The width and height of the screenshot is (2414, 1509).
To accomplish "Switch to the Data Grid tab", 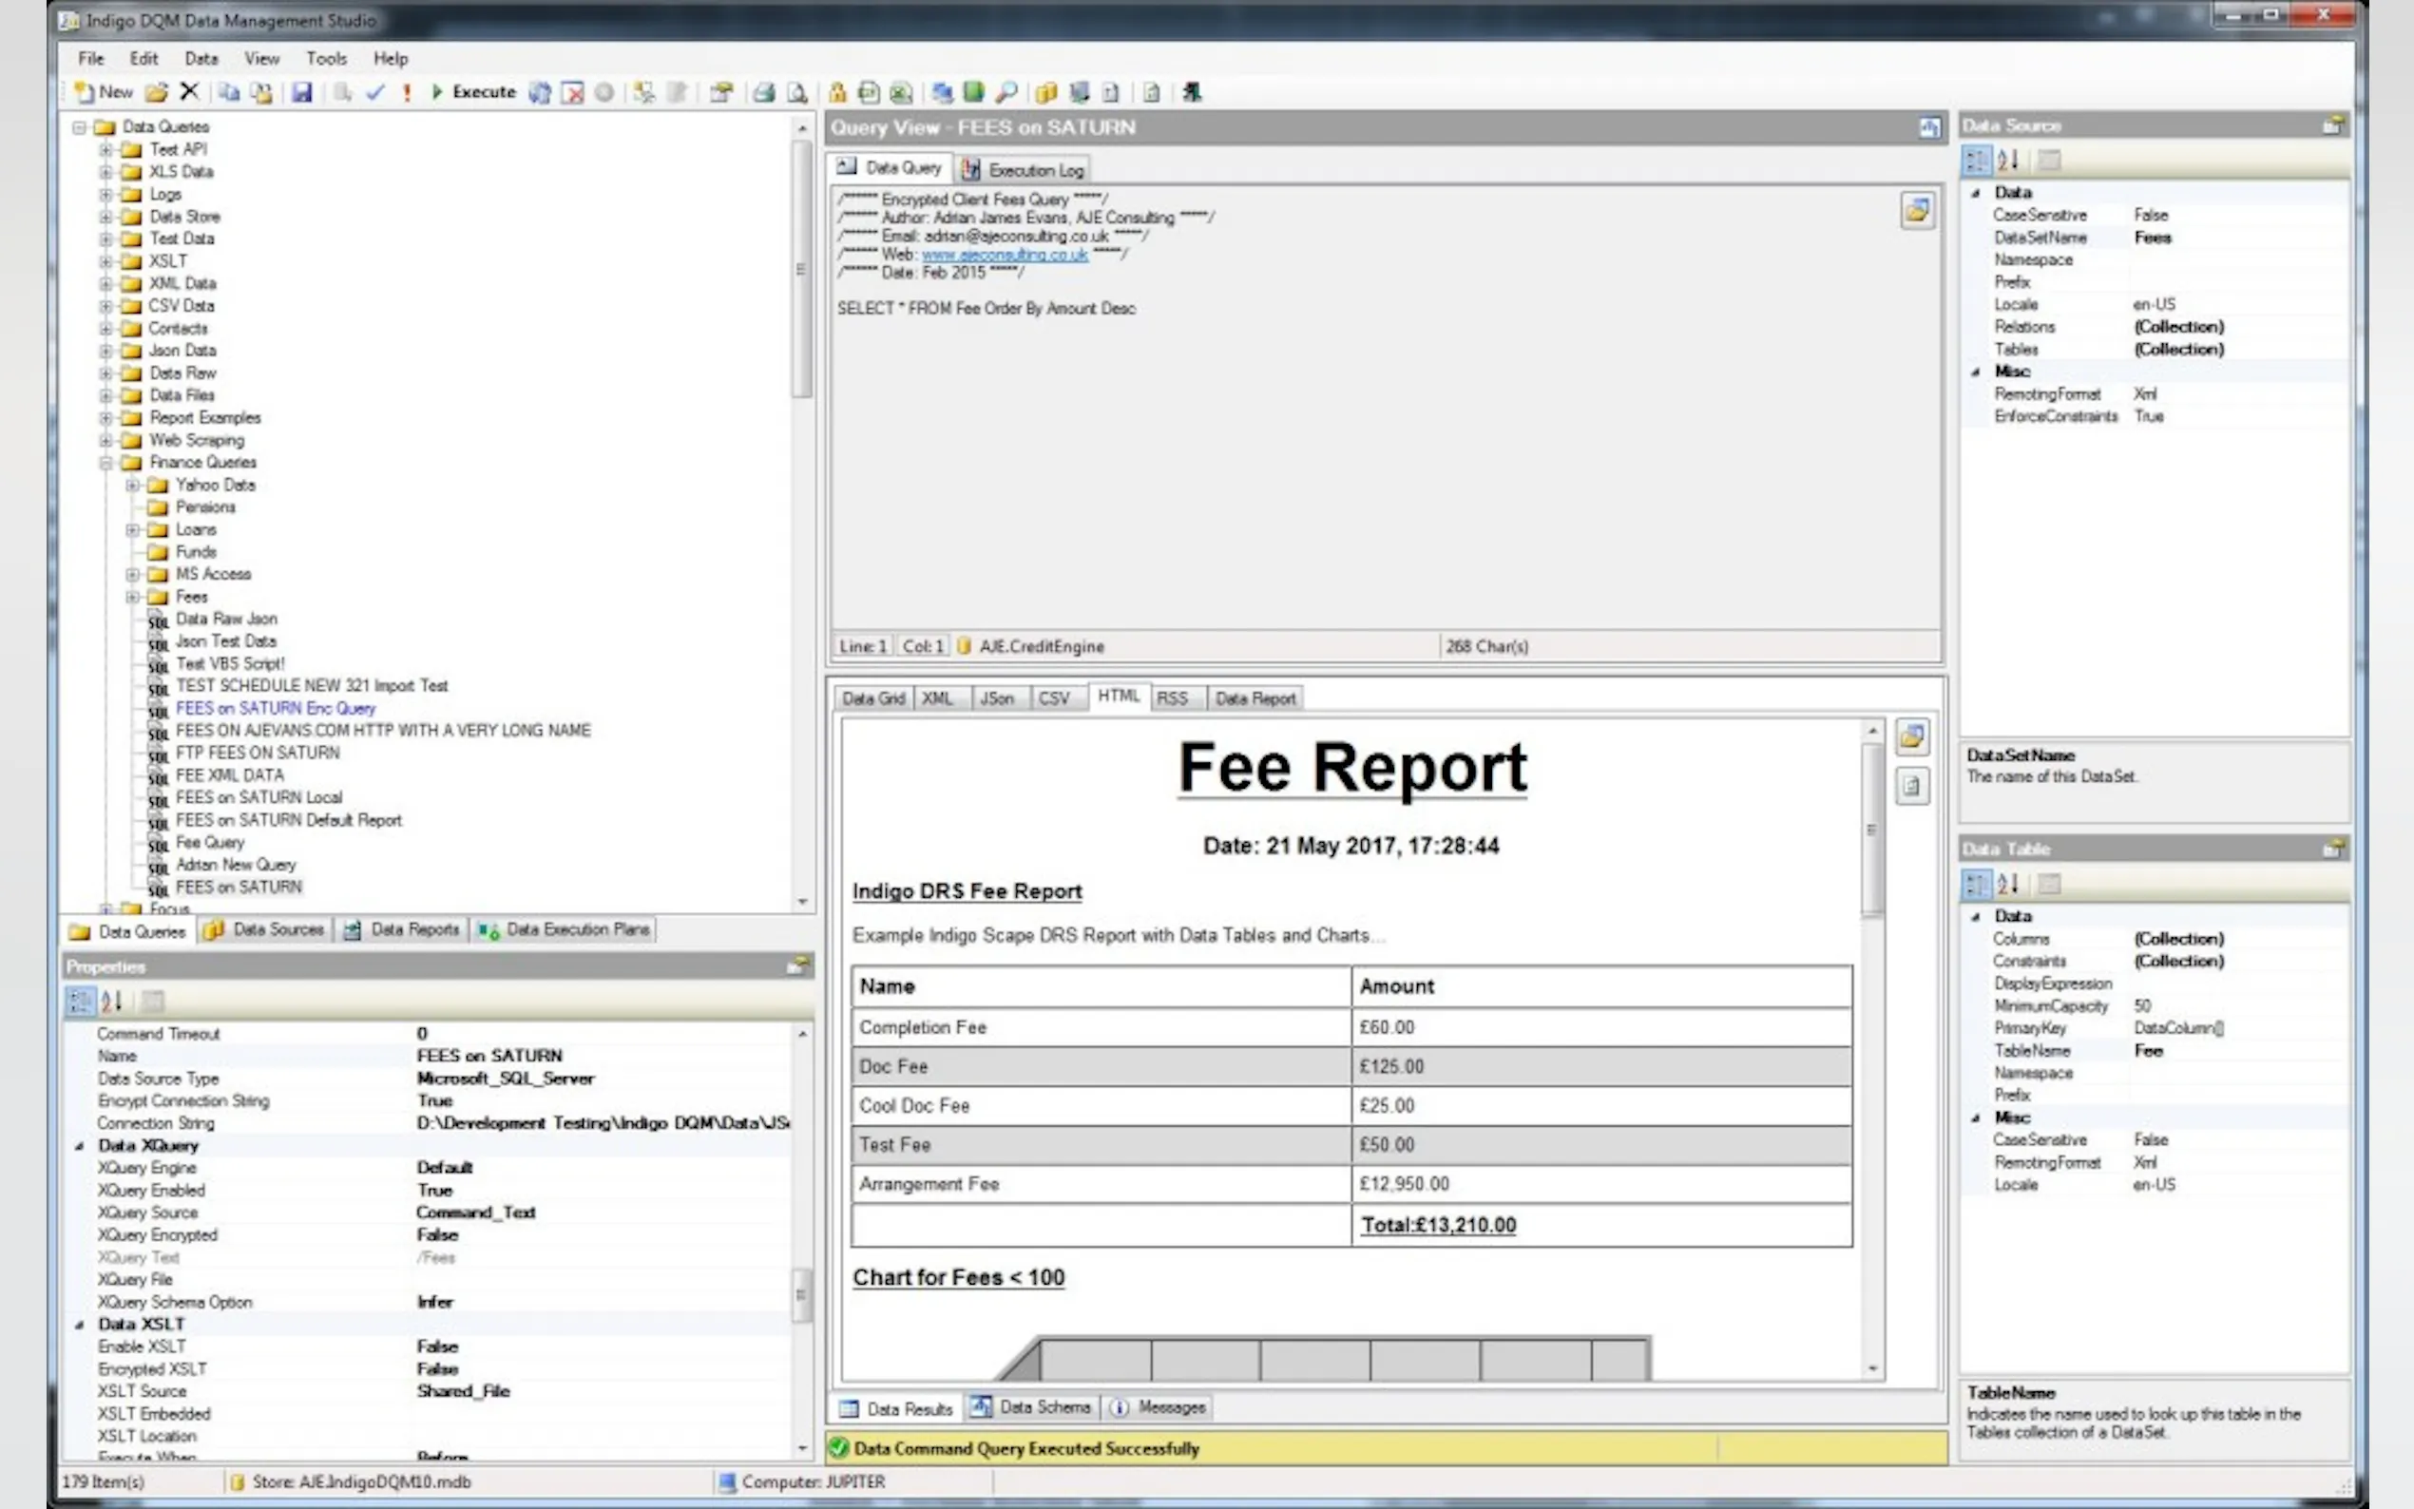I will pos(872,698).
